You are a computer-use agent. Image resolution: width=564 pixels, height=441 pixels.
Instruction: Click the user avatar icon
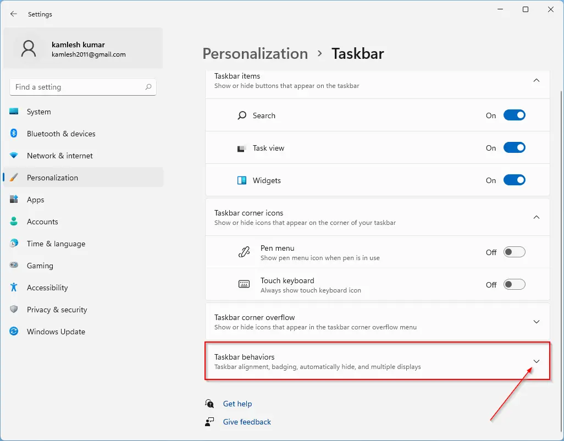pos(29,48)
